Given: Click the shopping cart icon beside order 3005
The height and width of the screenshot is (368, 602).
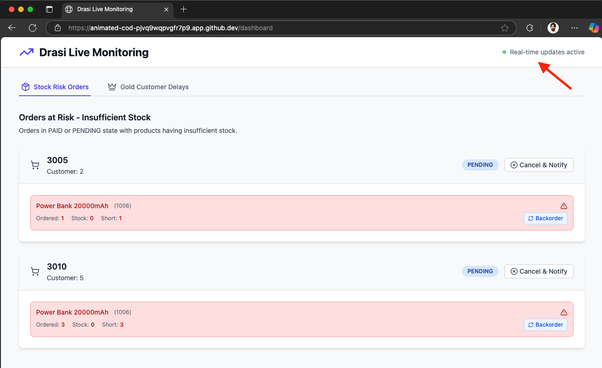Looking at the screenshot, I should click(35, 165).
